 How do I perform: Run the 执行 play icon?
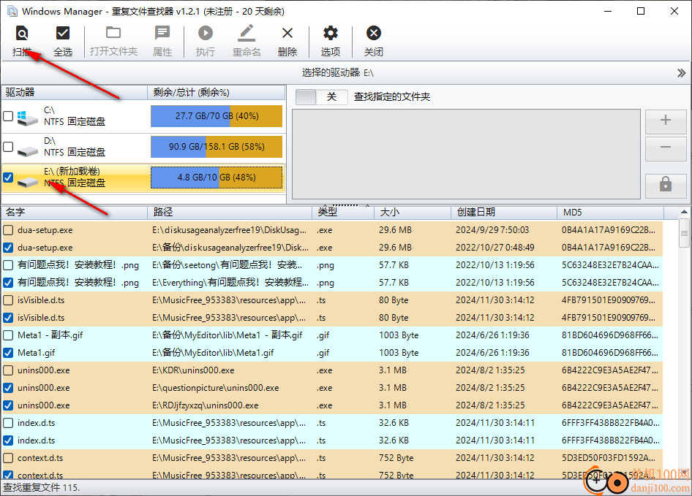click(x=206, y=33)
